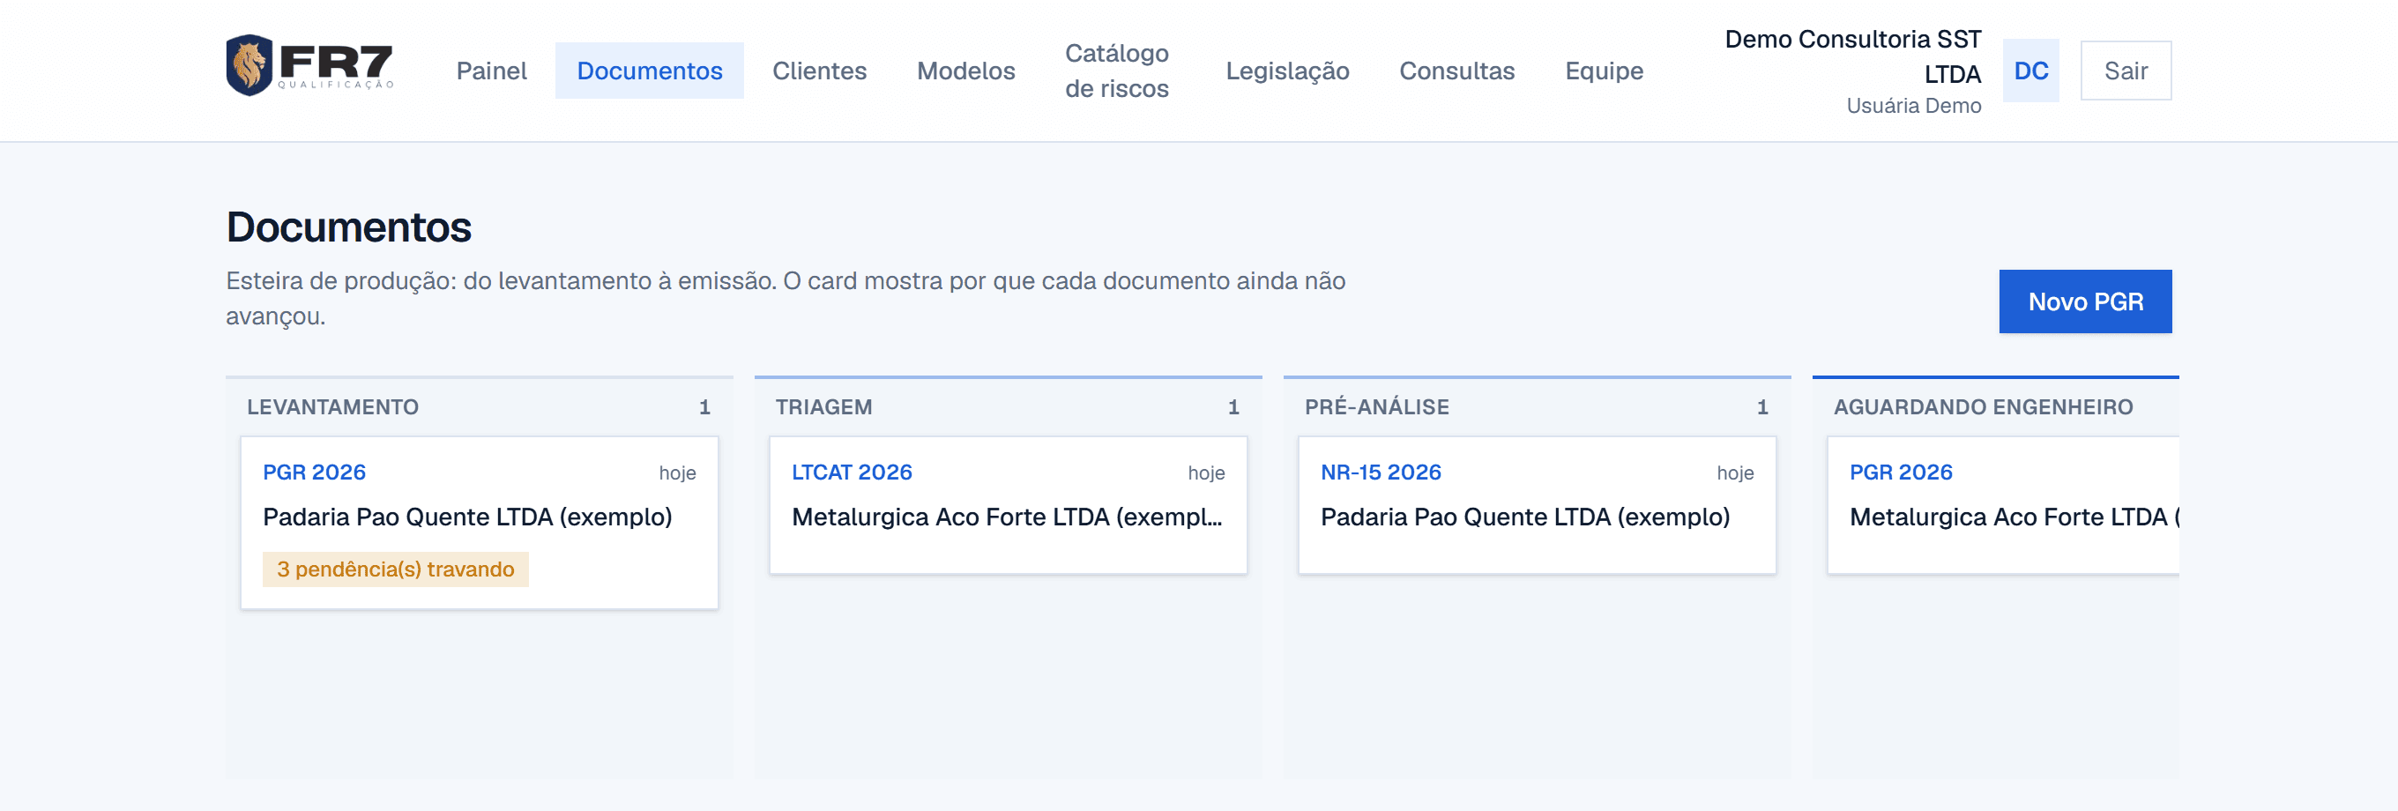Open the Consultas page
The height and width of the screenshot is (811, 2398).
click(1456, 71)
